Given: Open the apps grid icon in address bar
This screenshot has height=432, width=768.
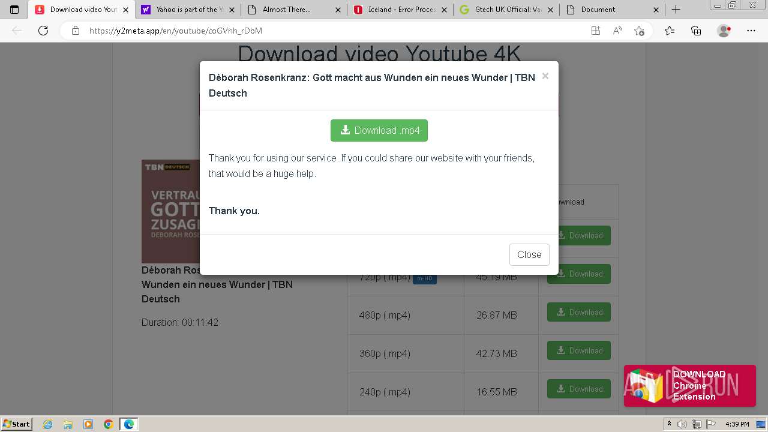Looking at the screenshot, I should [596, 31].
